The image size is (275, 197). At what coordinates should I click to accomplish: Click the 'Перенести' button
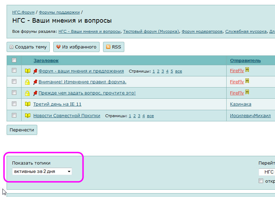point(22,130)
